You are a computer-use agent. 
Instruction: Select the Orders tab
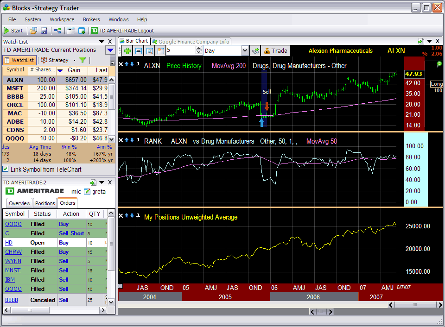[68, 203]
